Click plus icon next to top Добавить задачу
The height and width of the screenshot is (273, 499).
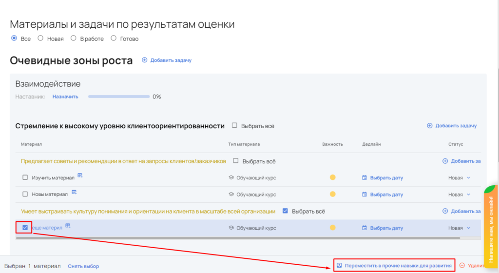click(x=144, y=60)
